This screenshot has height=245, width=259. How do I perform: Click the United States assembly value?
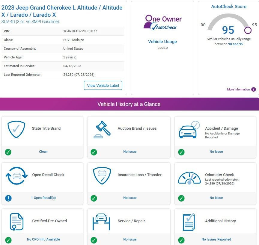click(73, 49)
